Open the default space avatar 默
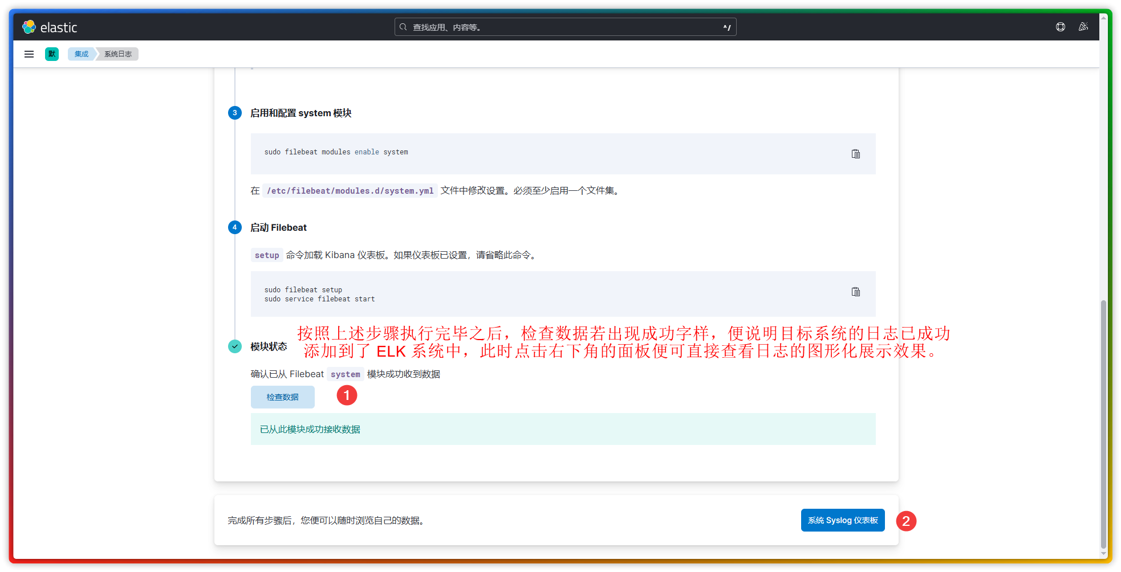This screenshot has width=1121, height=572. click(52, 54)
